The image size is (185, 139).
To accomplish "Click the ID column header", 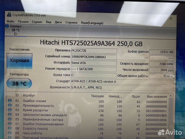I will [x=17, y=95].
